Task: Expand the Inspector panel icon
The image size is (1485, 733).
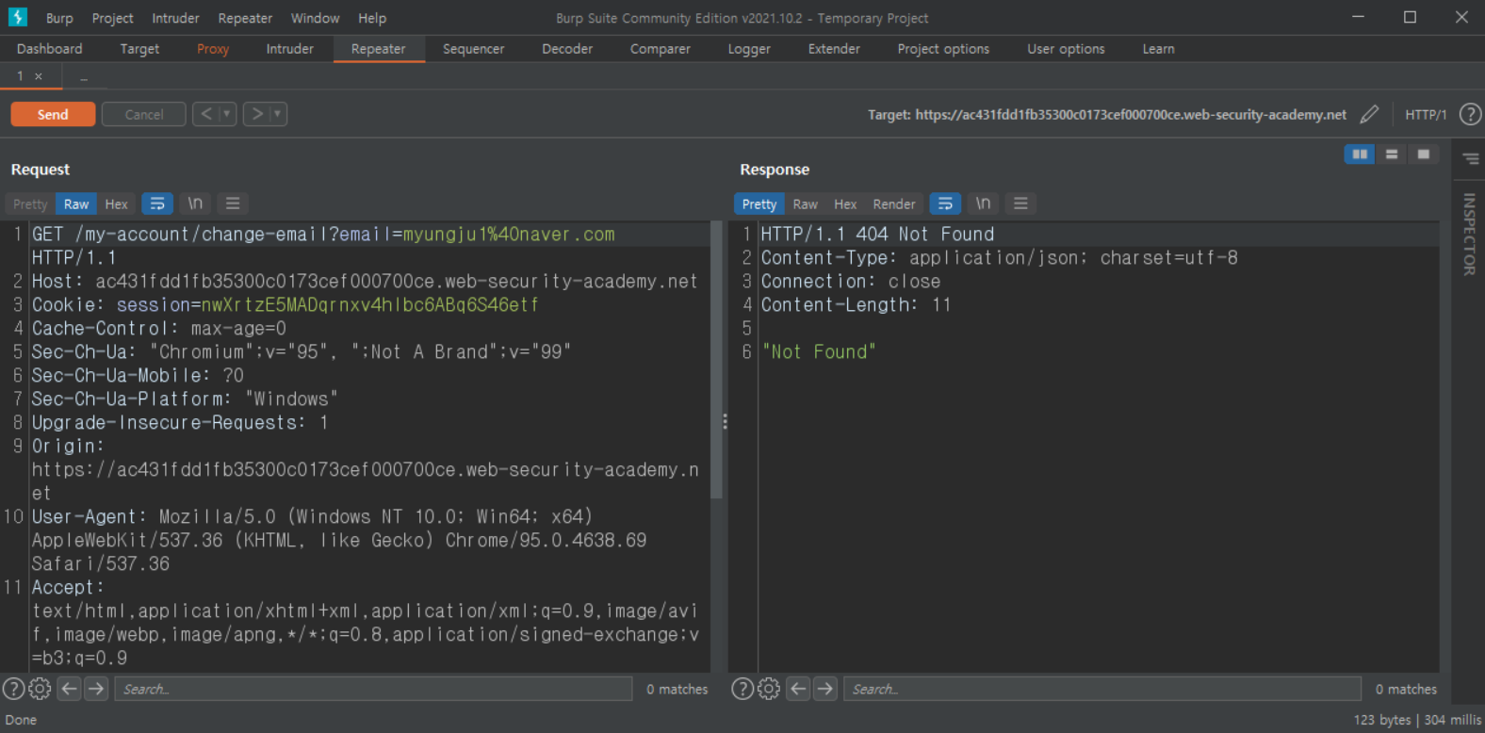Action: 1471,159
